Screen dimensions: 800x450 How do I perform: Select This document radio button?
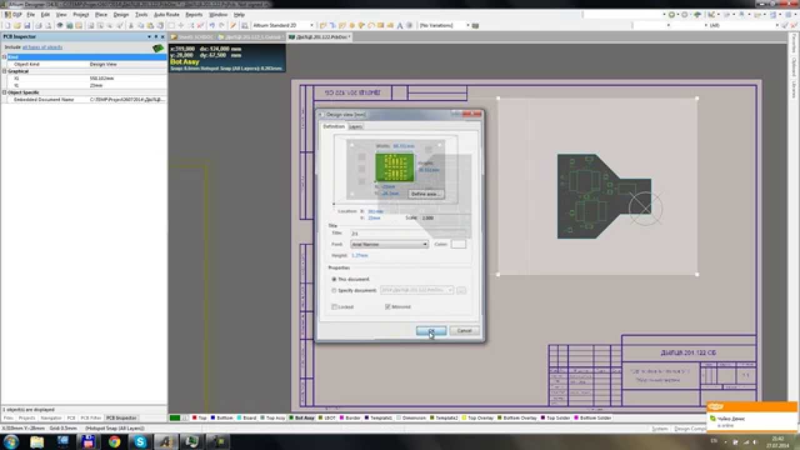[334, 279]
